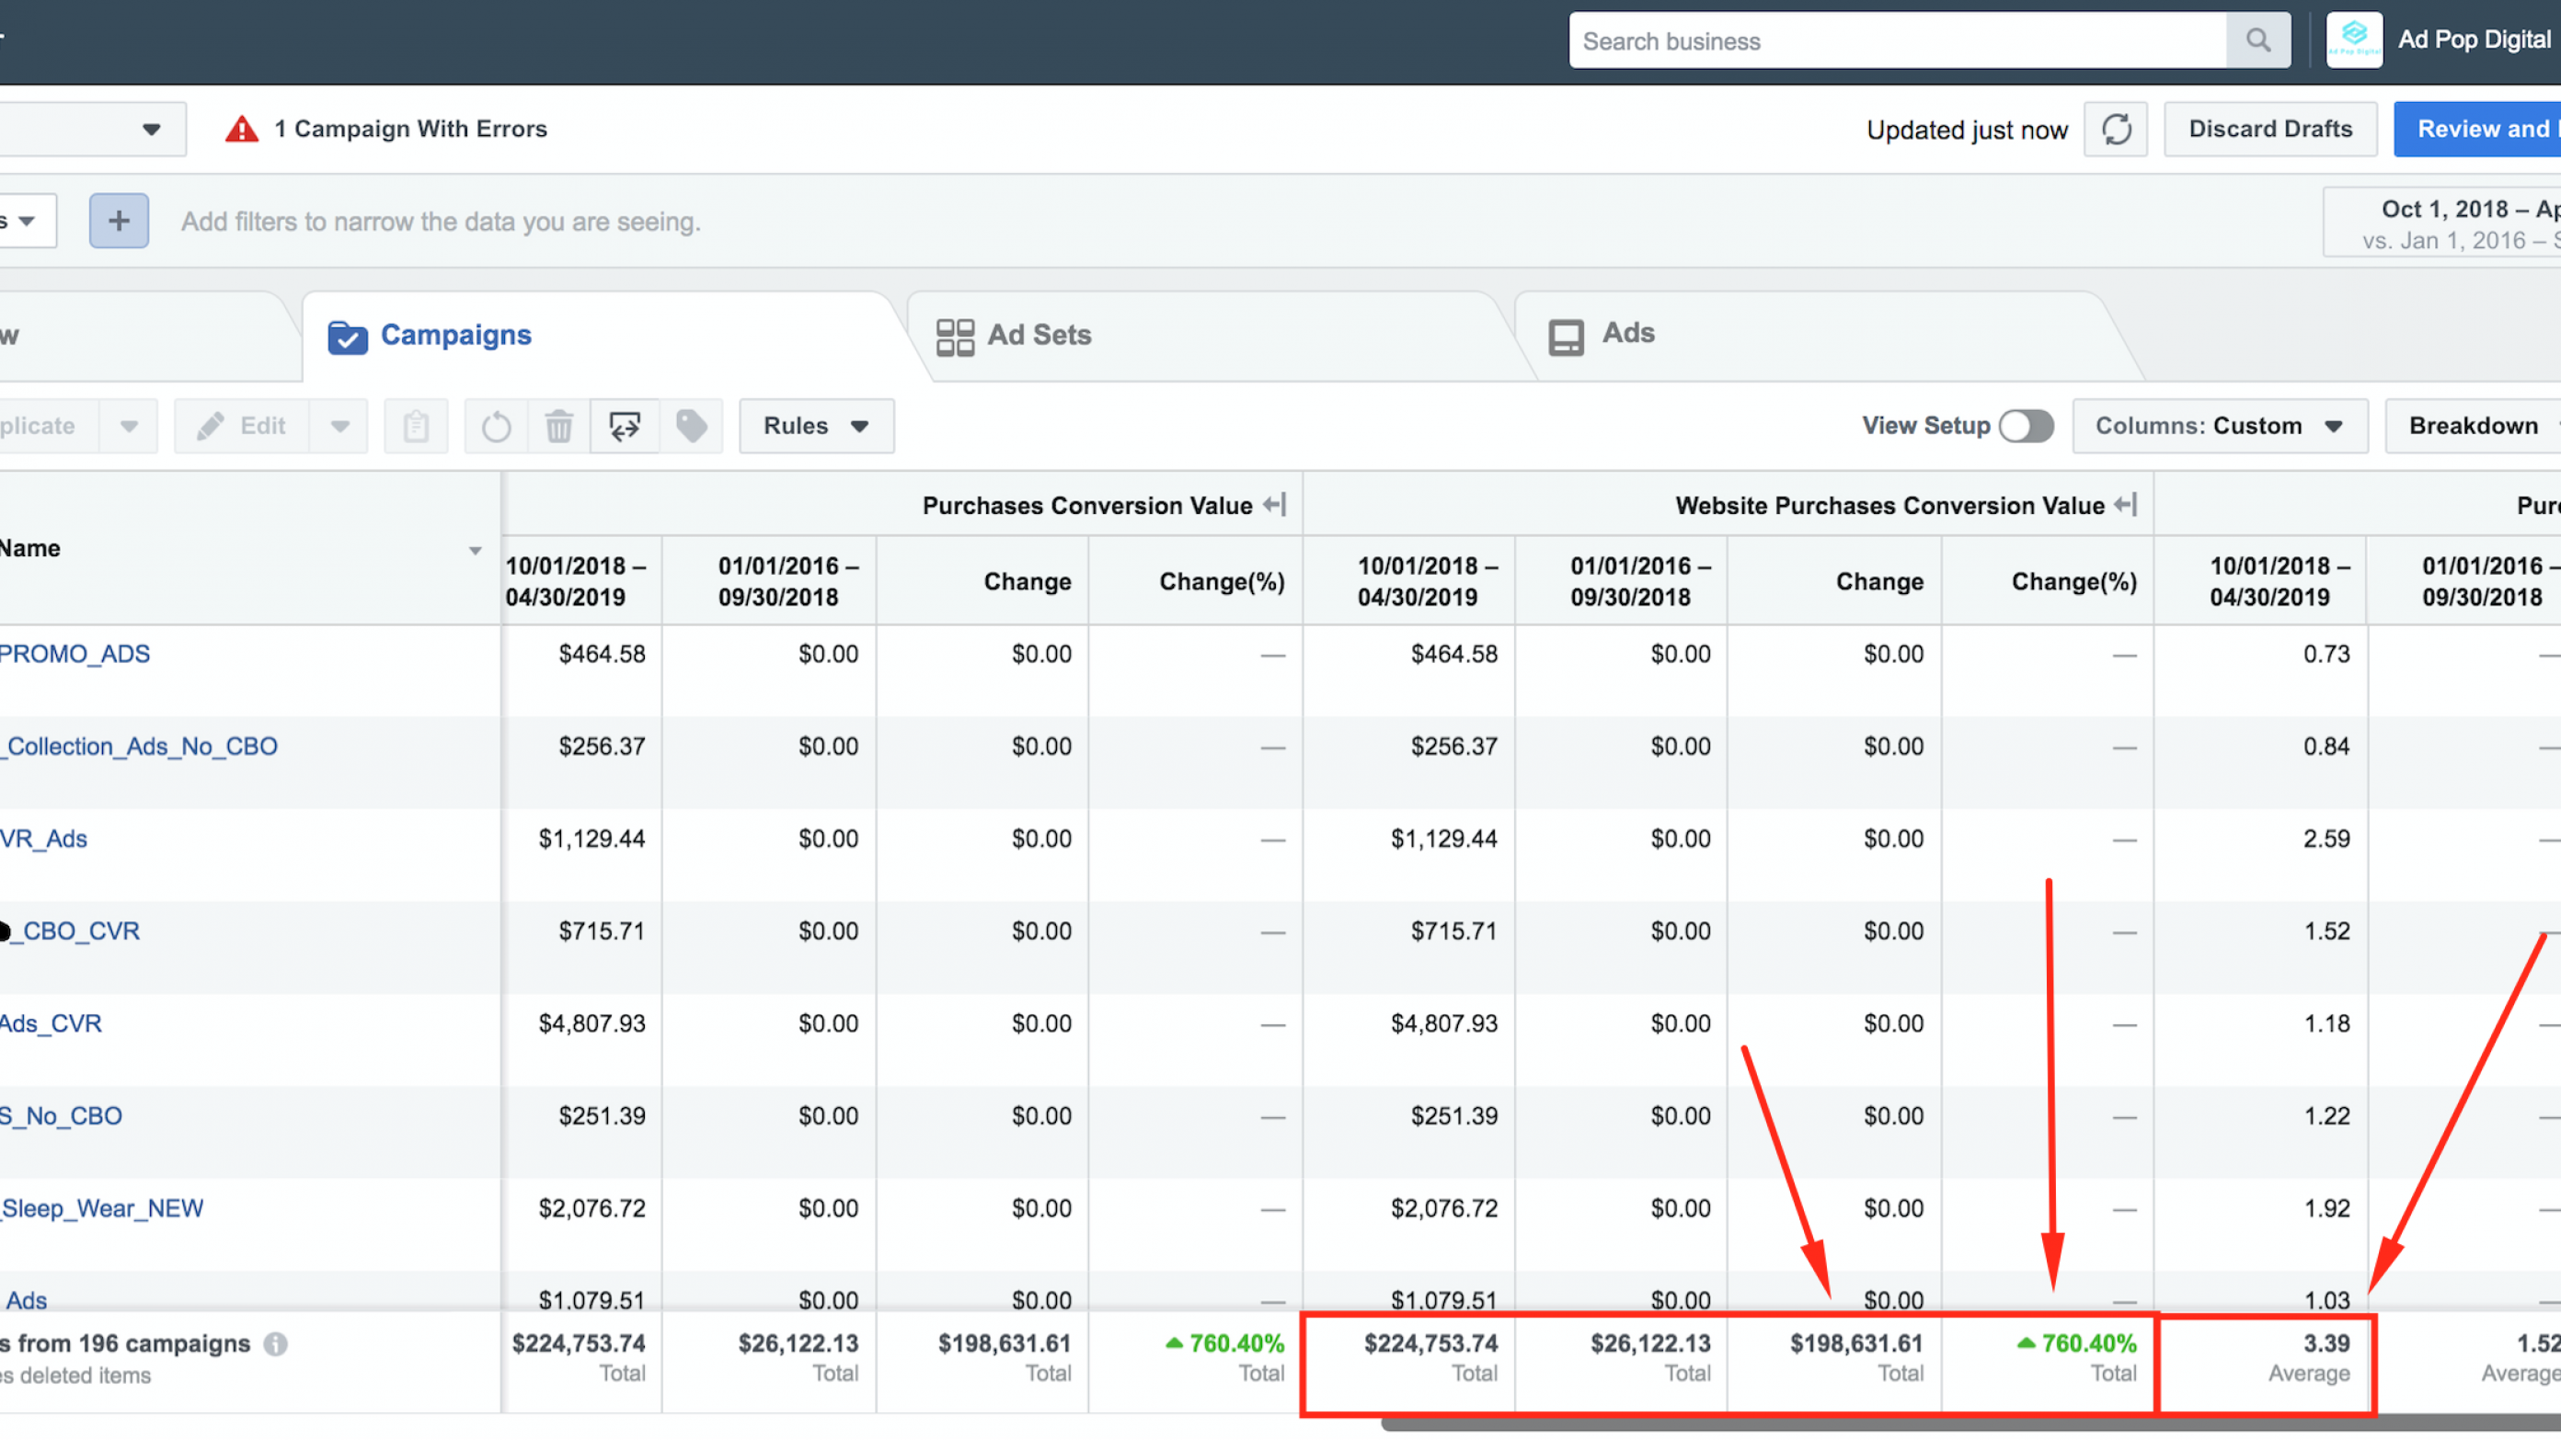Viewport: 2561px width, 1440px height.
Task: Collapse Purchases Conversion Value column group
Action: tap(1275, 505)
